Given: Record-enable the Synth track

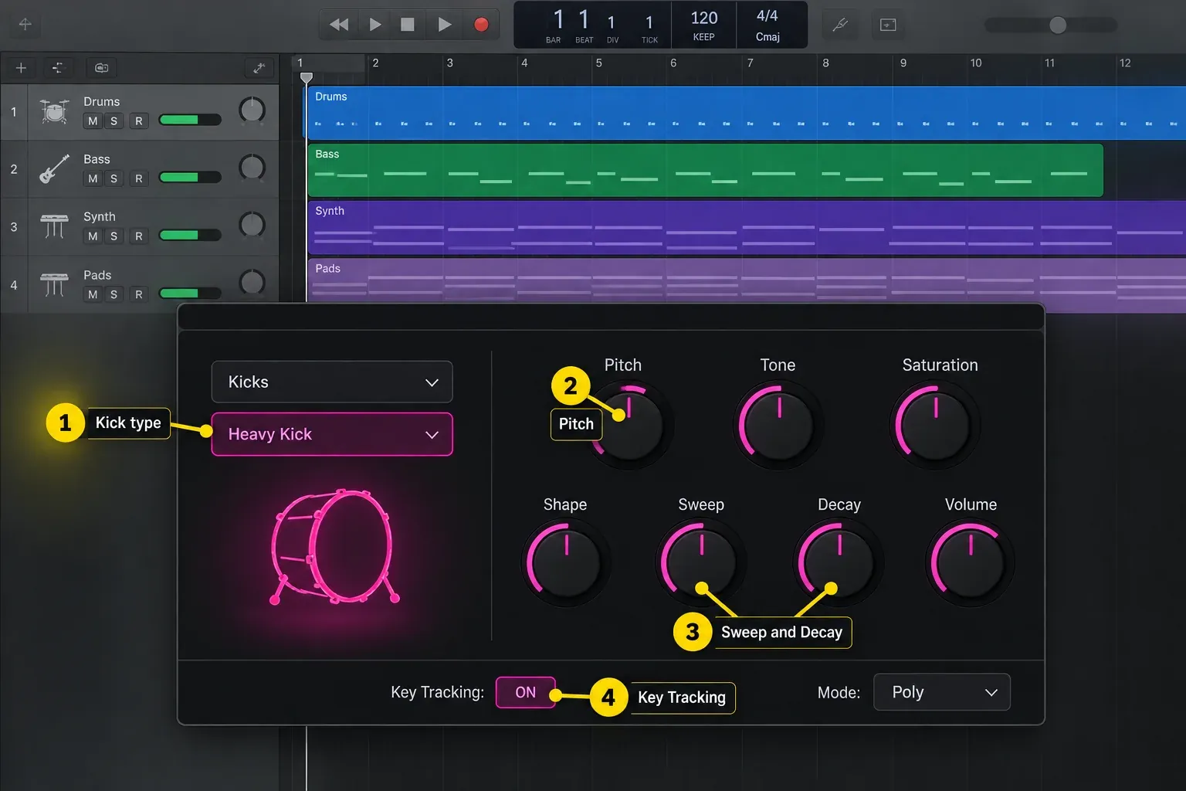Looking at the screenshot, I should click(138, 236).
